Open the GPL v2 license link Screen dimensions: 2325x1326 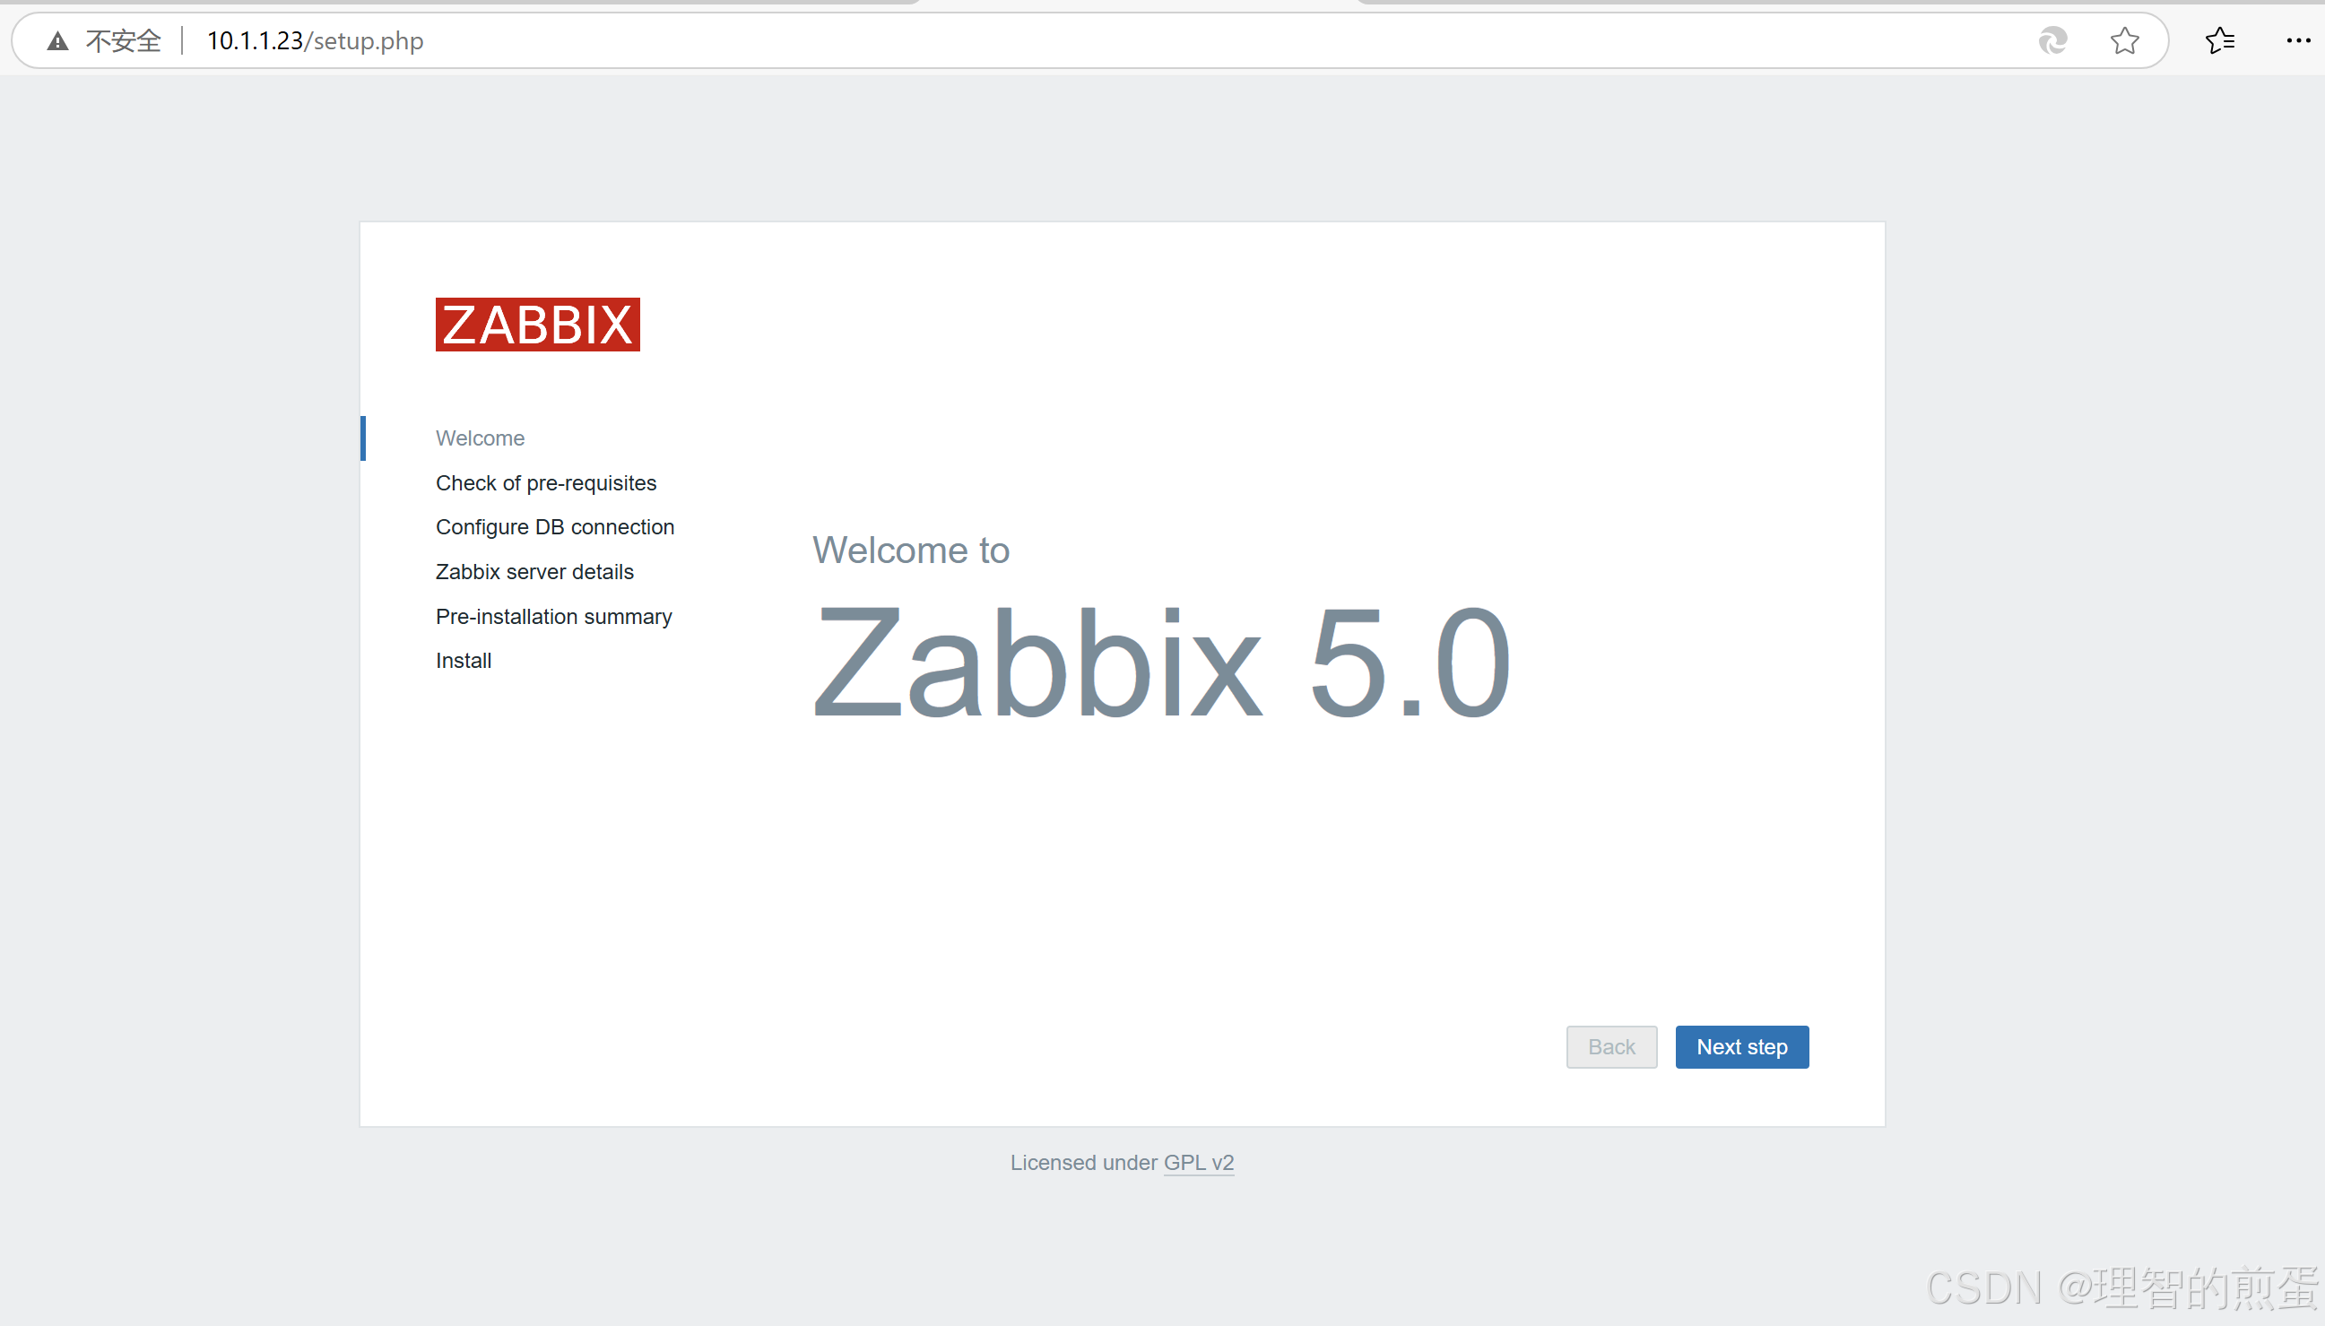point(1199,1163)
